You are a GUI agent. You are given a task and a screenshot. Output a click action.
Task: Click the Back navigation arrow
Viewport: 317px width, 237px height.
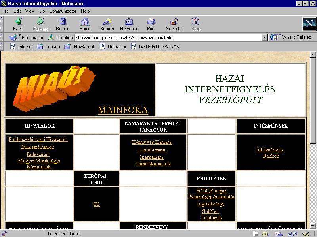18,24
